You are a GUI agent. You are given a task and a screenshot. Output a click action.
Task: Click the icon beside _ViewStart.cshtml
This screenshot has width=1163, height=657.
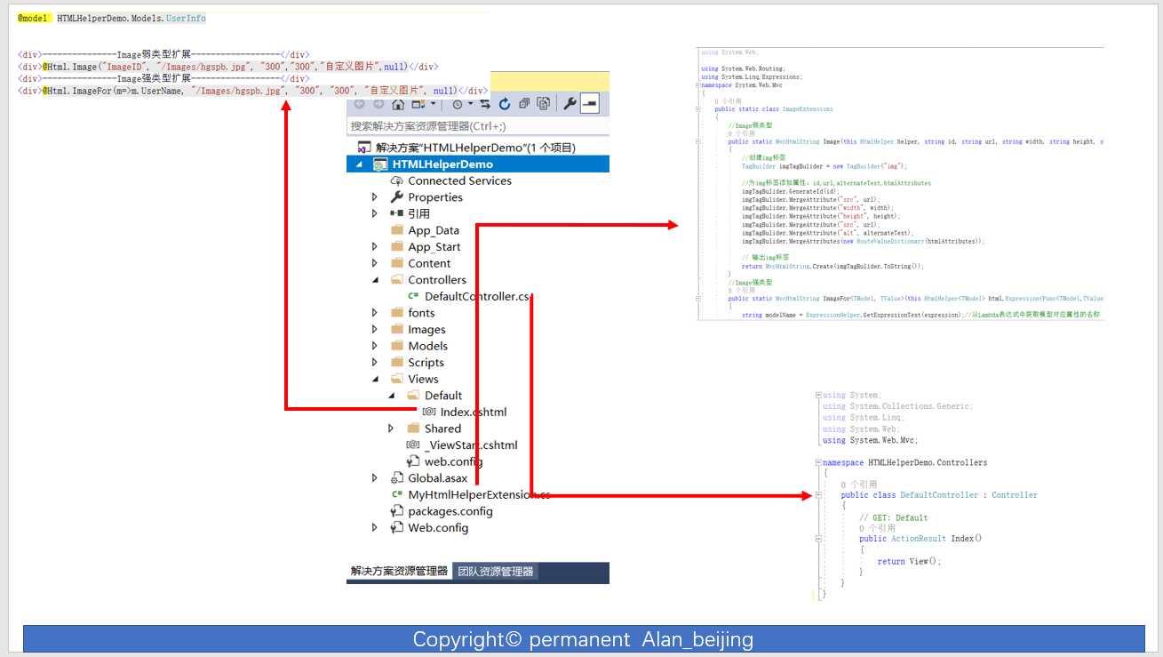[x=412, y=445]
